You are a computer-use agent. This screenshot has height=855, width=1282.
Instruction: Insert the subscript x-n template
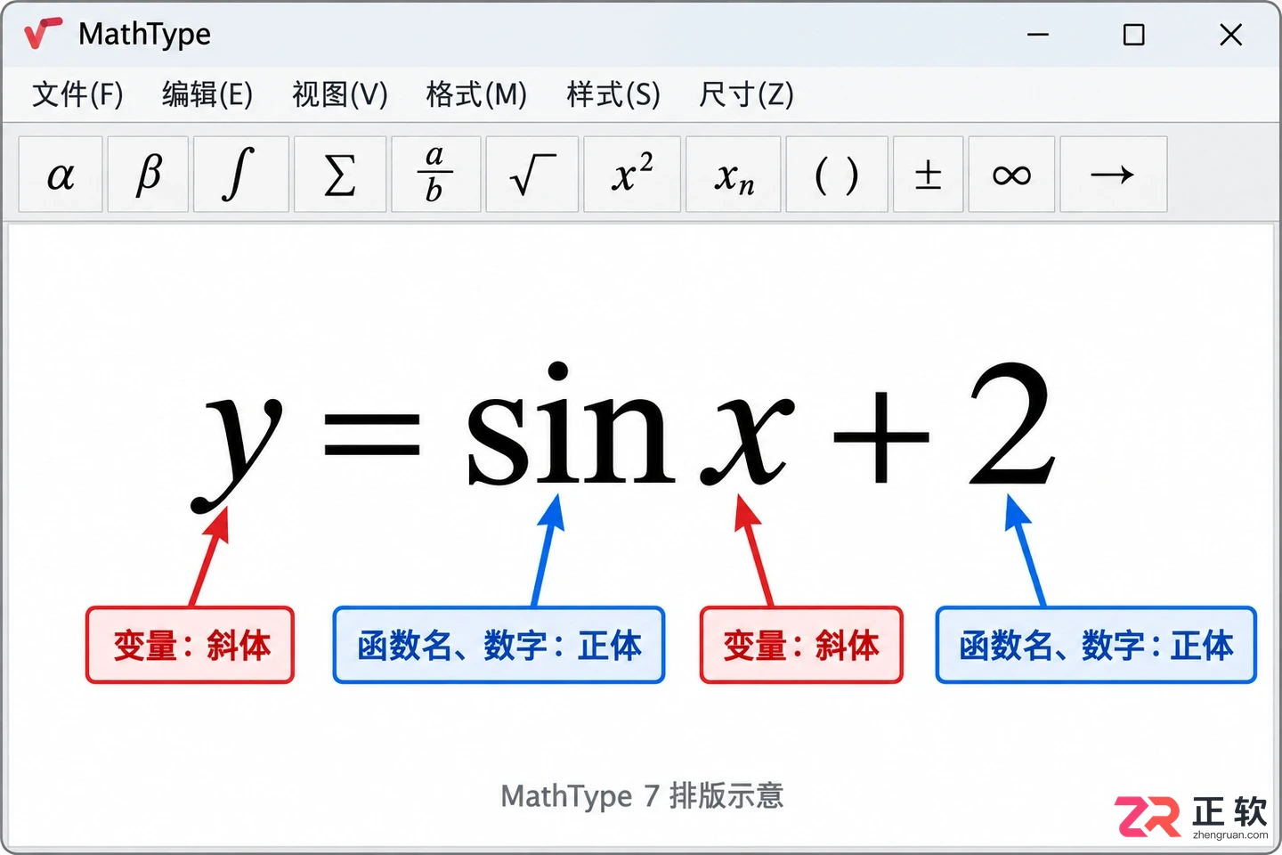(734, 175)
